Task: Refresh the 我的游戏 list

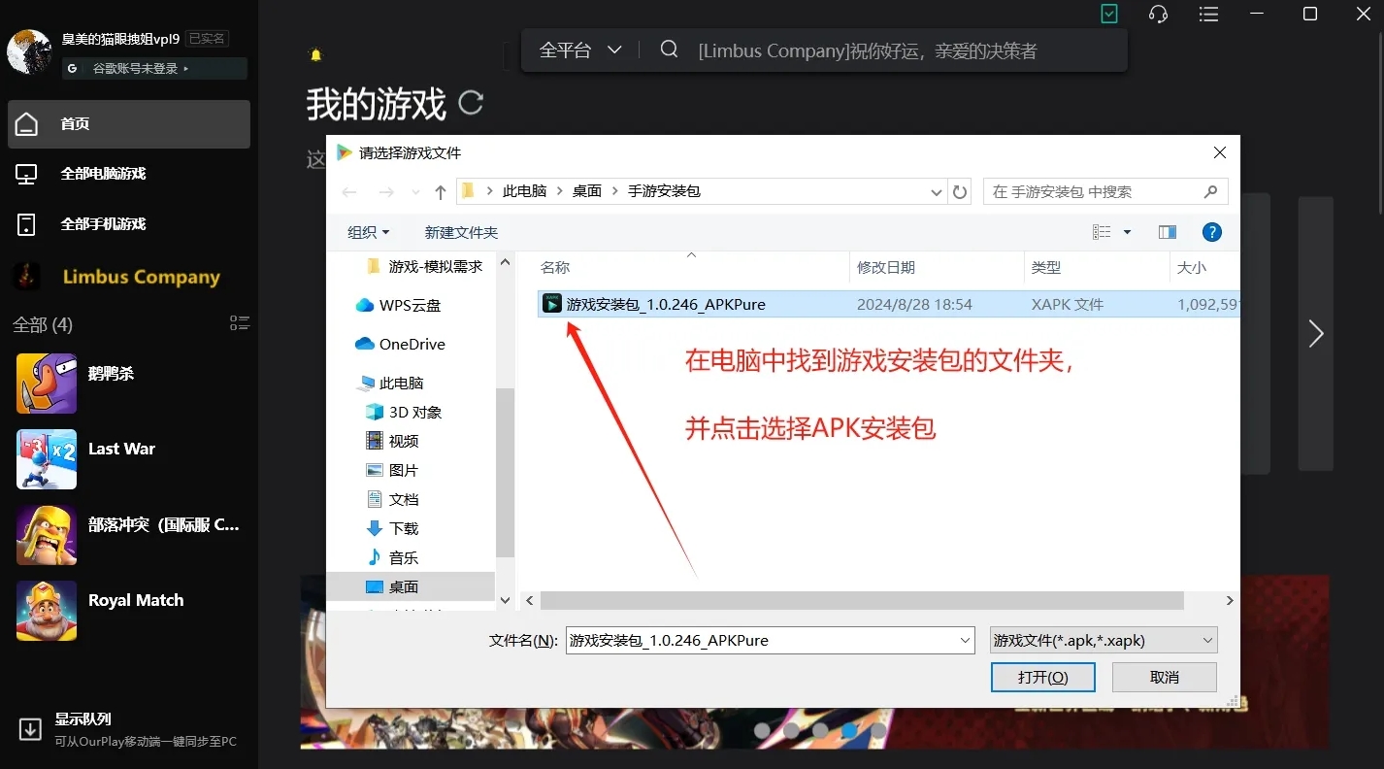Action: pyautogui.click(x=471, y=103)
